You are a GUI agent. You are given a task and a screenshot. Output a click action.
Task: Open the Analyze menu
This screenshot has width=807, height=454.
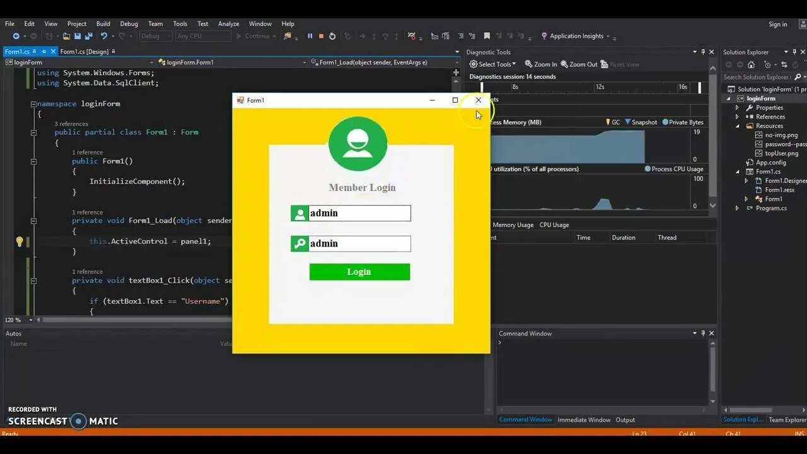(228, 24)
